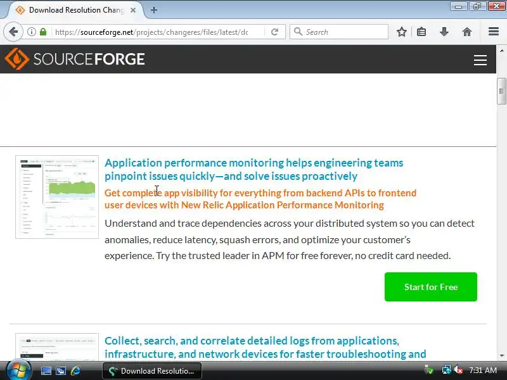The width and height of the screenshot is (507, 380).
Task: Focus the Search box in toolbar
Action: pos(339,32)
